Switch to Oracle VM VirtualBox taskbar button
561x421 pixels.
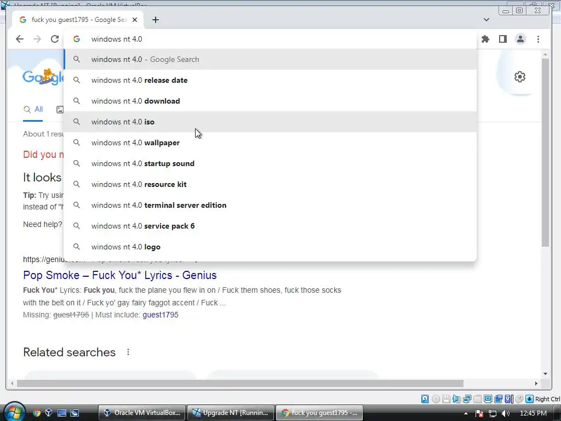click(x=142, y=413)
